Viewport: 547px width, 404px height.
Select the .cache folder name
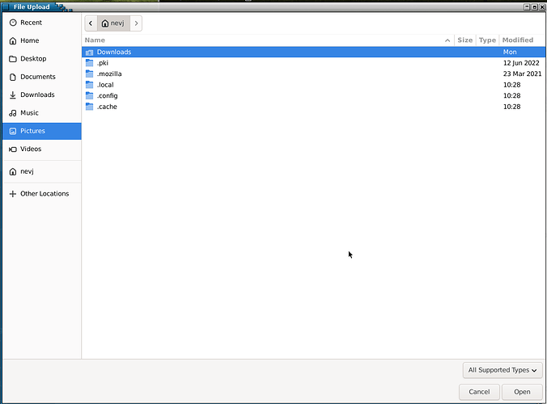[x=107, y=107]
